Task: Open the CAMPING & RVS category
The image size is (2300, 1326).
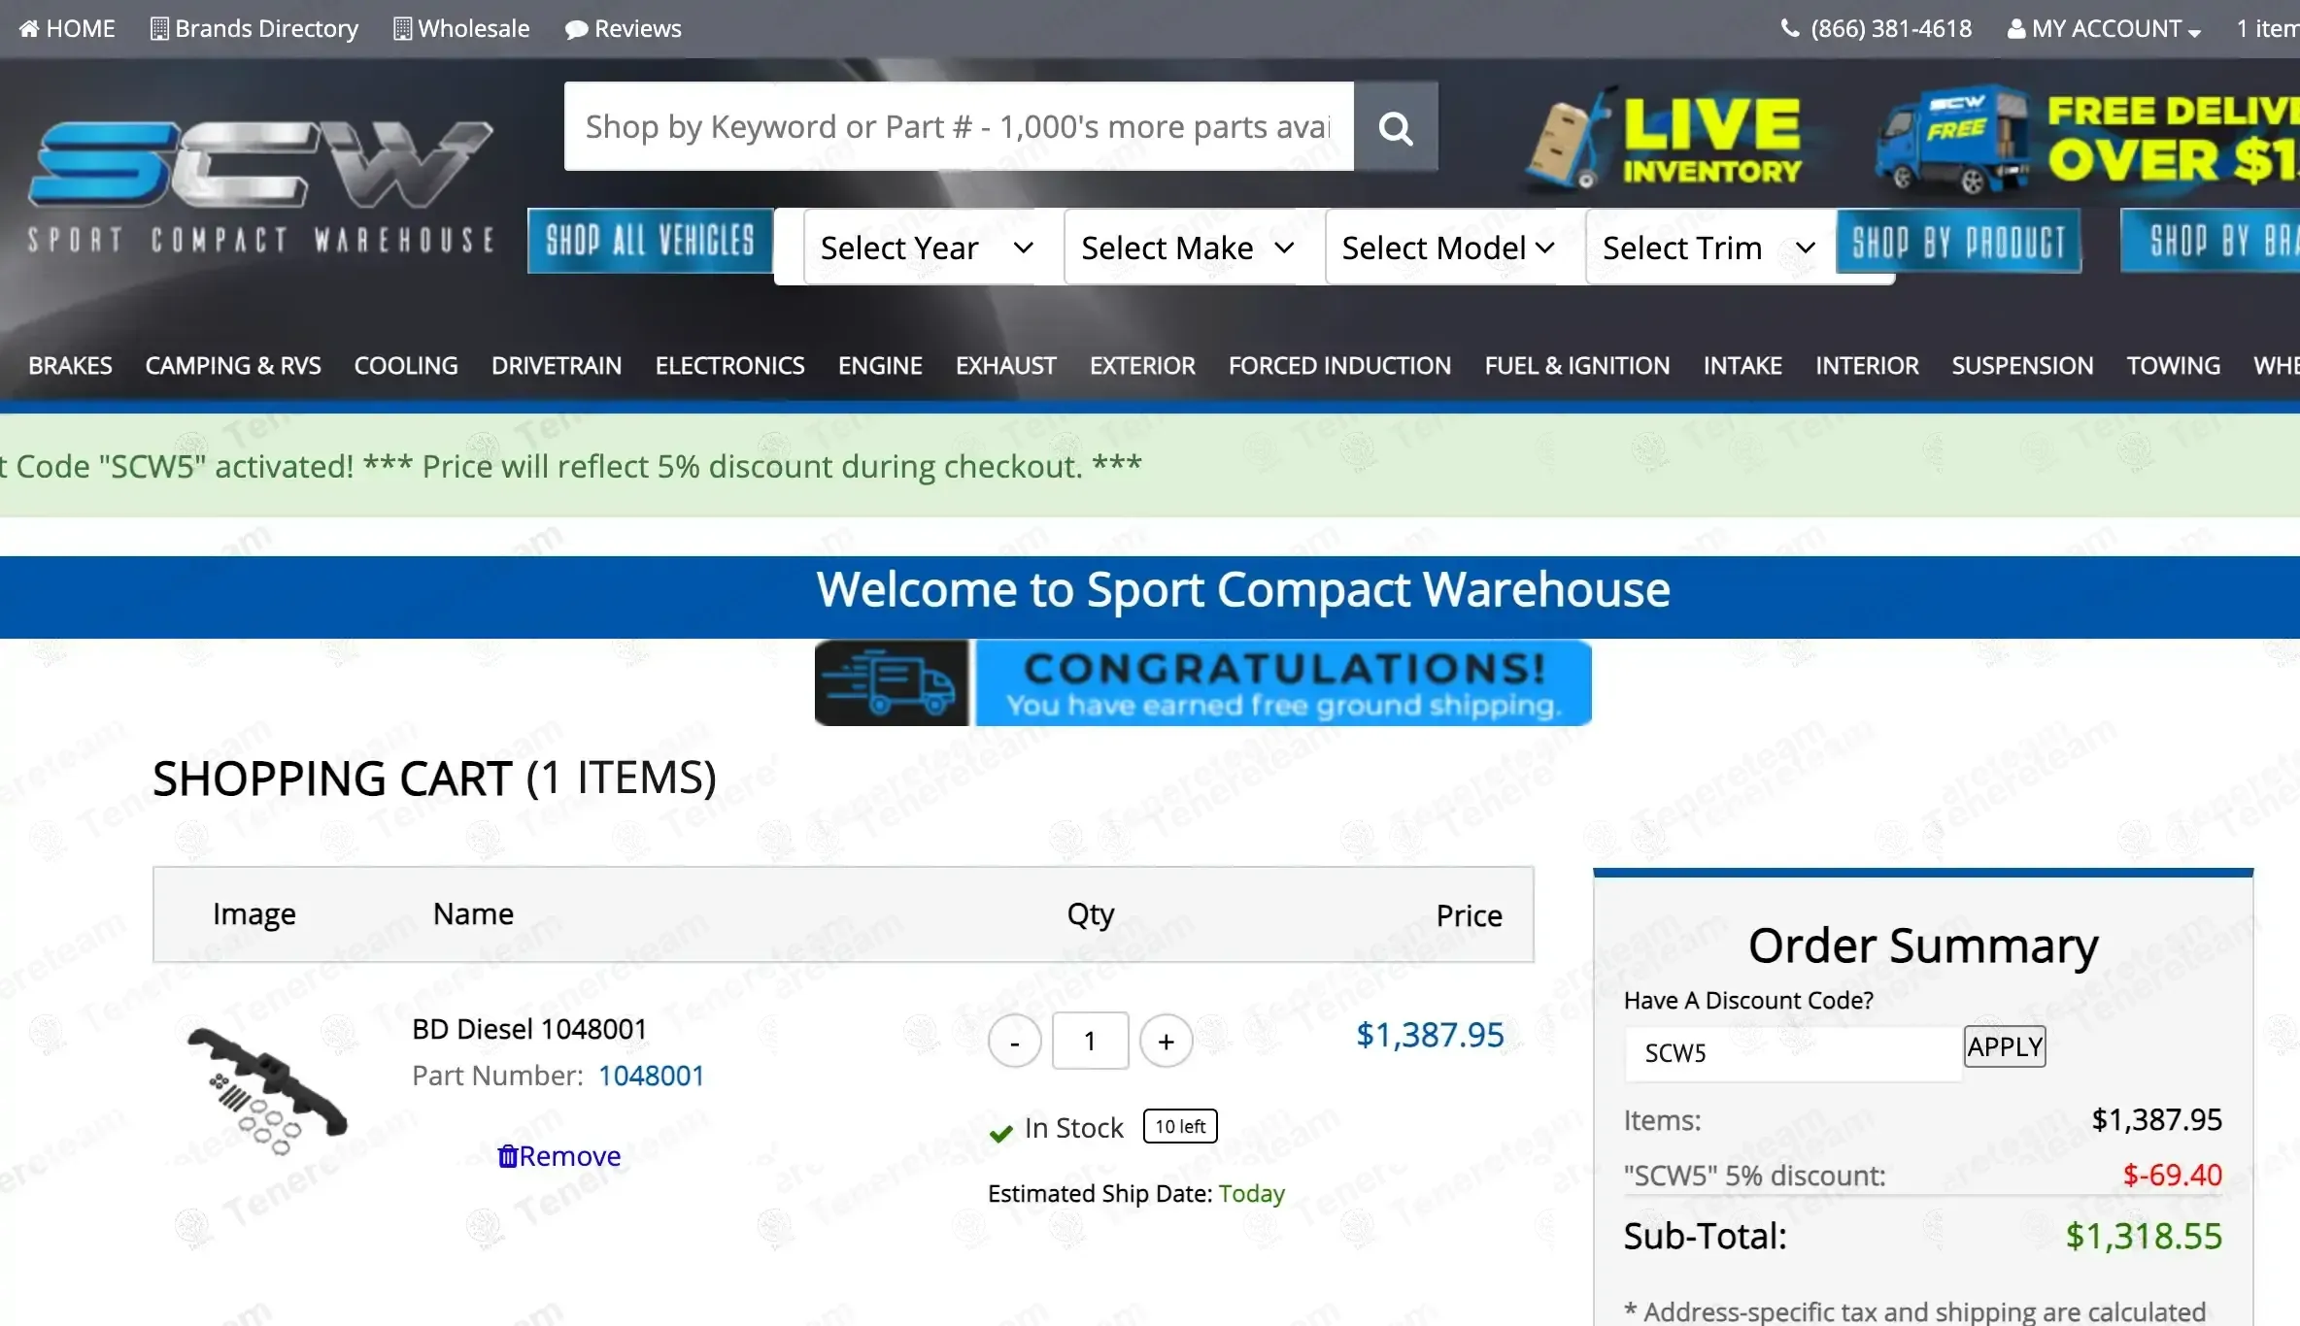Action: (x=233, y=365)
